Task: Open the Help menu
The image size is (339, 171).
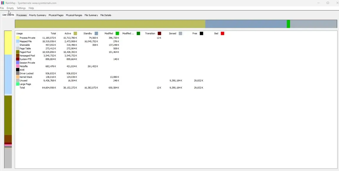Action: coord(31,8)
